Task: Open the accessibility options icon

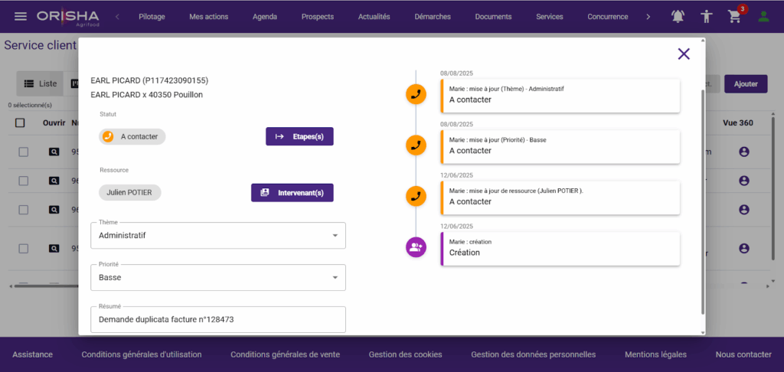Action: [x=707, y=16]
